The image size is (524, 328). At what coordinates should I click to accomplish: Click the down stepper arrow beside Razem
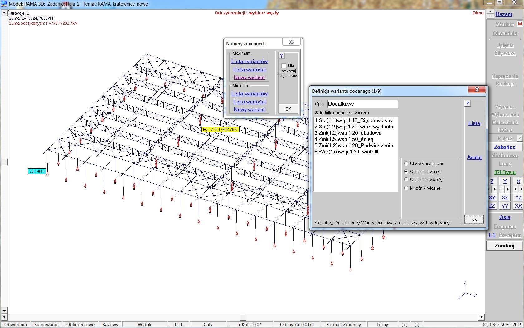[490, 17]
